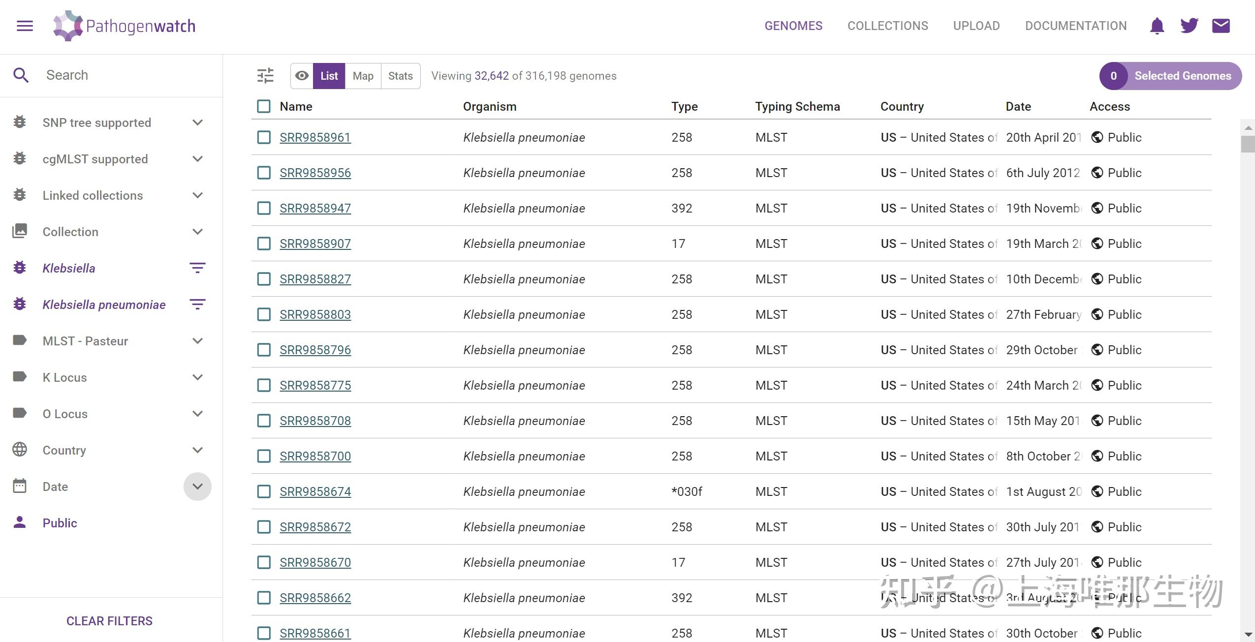Toggle the eye visibility button

pos(302,76)
